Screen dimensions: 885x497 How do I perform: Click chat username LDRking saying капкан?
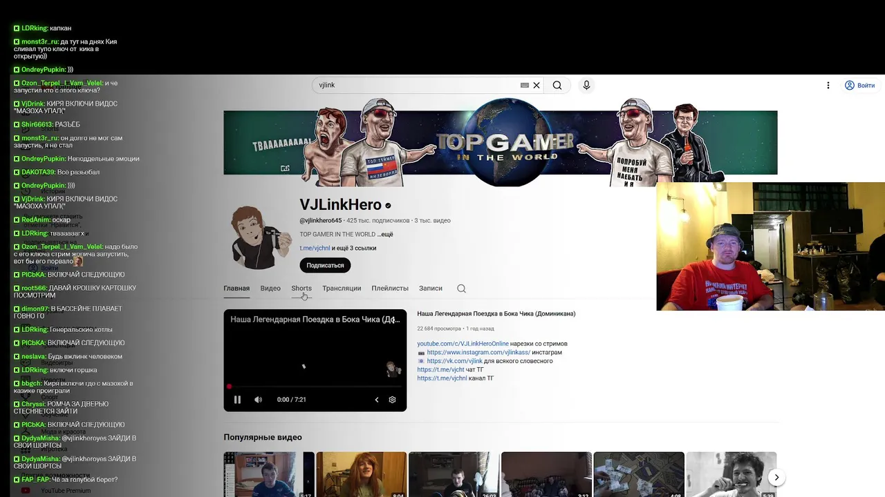click(x=35, y=28)
